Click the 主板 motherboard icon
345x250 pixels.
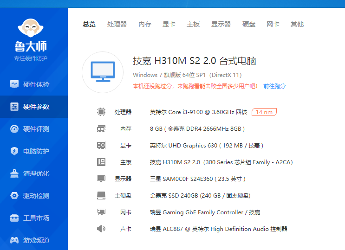[101, 162]
